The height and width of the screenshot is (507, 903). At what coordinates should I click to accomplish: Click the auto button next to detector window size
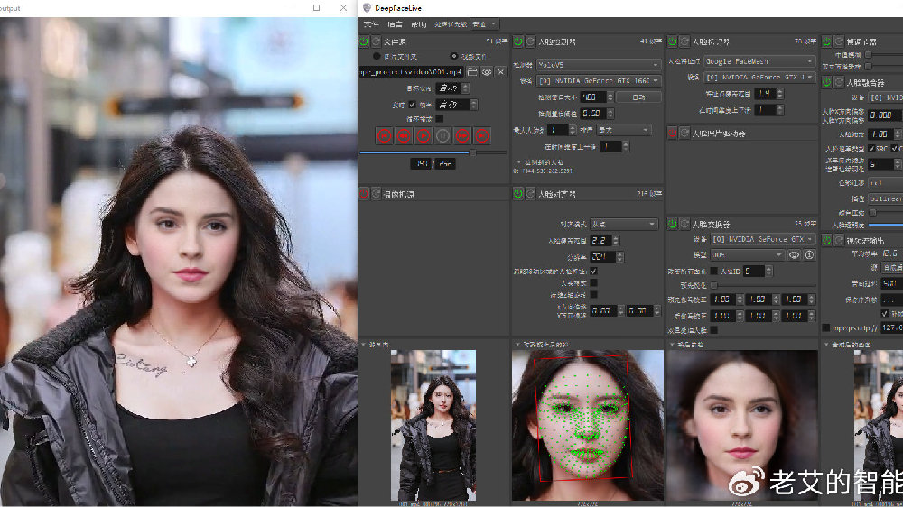[638, 97]
